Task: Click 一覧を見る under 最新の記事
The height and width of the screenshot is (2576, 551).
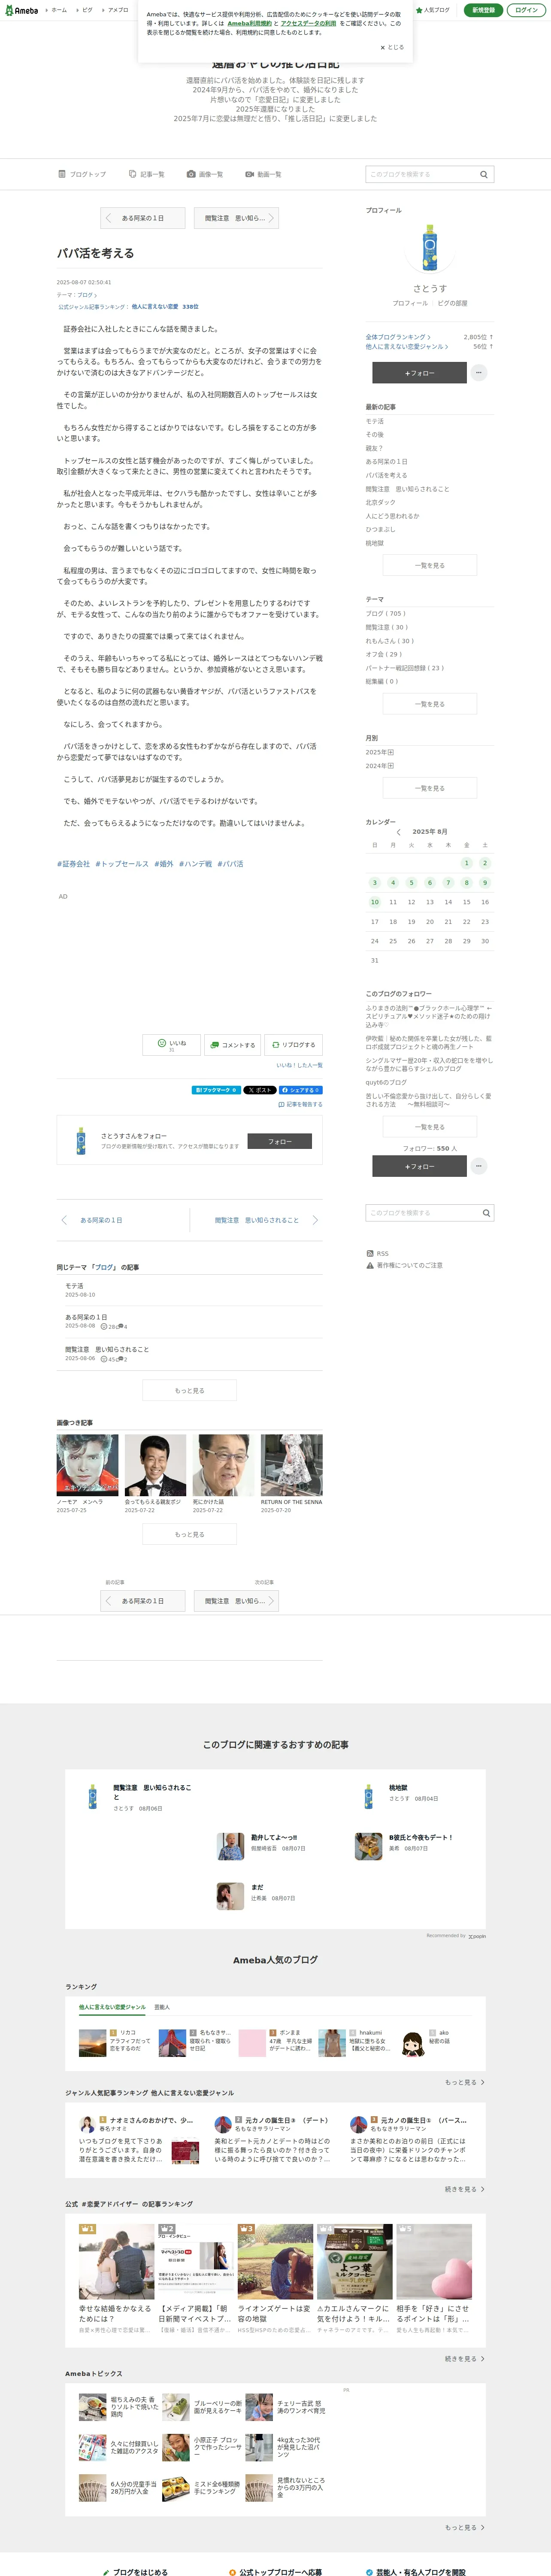Action: pyautogui.click(x=430, y=565)
